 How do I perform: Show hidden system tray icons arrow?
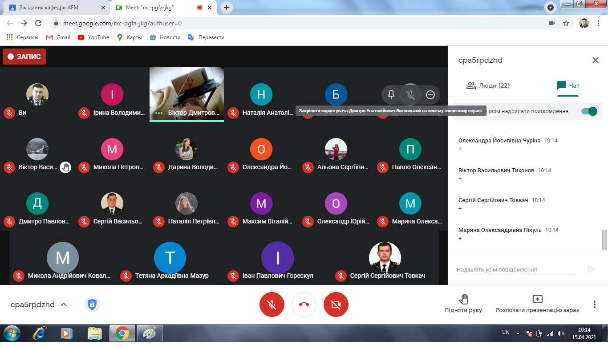click(517, 333)
